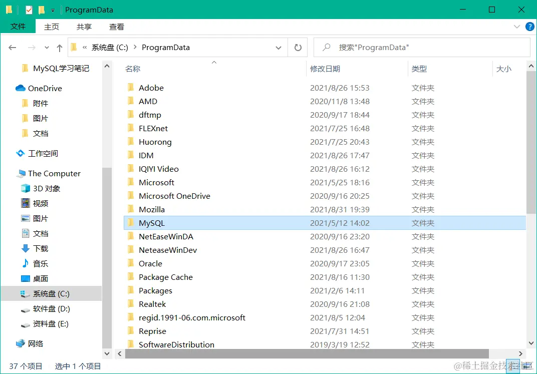The width and height of the screenshot is (537, 374).
Task: Select the Oracle folder icon
Action: click(130, 263)
